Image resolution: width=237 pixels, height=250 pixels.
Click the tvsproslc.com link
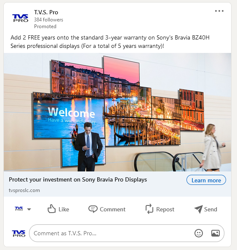coord(24,190)
